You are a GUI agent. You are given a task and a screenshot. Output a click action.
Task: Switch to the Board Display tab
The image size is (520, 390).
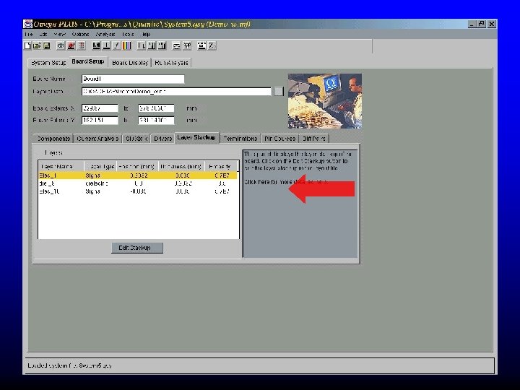[x=130, y=63]
